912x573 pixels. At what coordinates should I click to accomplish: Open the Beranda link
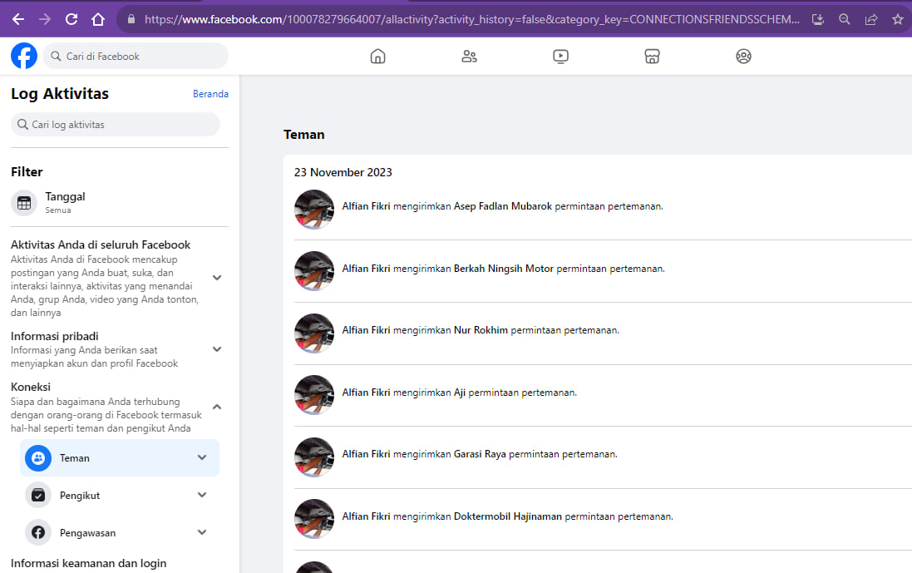pos(210,94)
